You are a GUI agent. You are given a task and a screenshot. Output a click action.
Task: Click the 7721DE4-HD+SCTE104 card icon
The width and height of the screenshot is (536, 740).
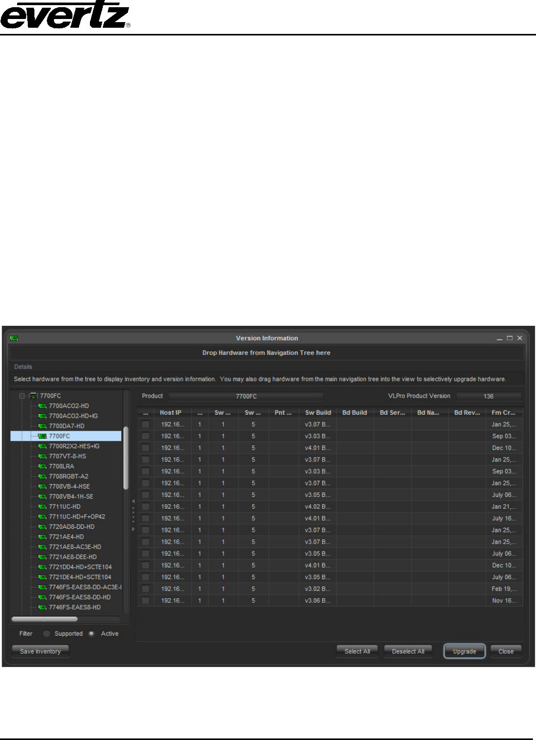click(x=43, y=577)
